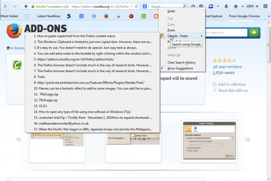Go back with the browser Back arrow
The height and width of the screenshot is (181, 271).
(x=5, y=7)
